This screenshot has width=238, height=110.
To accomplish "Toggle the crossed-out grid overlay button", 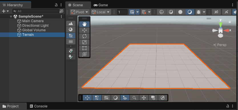I will point(106,98).
